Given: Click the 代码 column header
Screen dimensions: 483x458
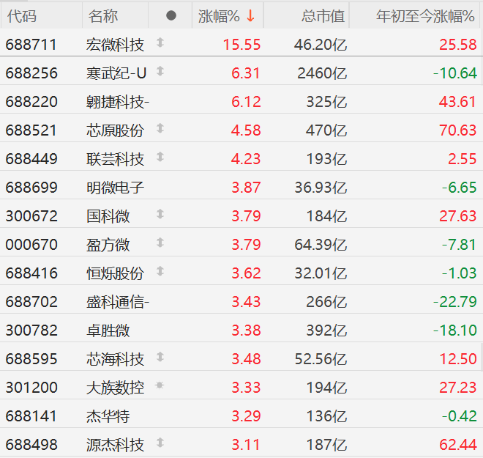Looking at the screenshot, I should (x=22, y=15).
